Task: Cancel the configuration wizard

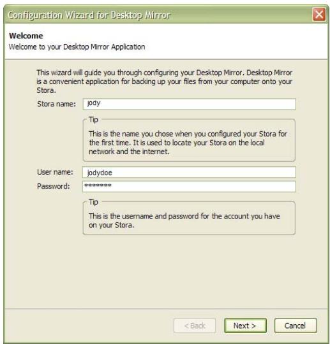Action: [x=296, y=326]
